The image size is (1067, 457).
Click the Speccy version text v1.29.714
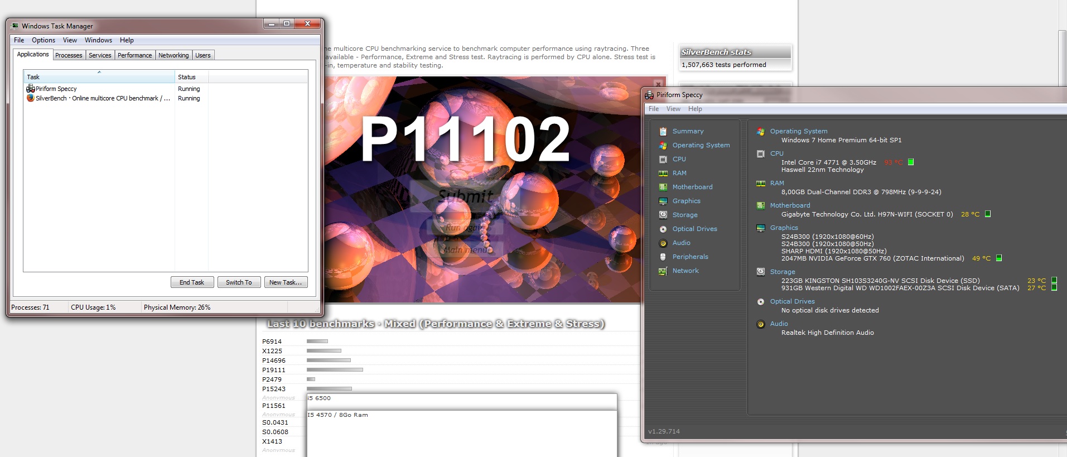click(664, 431)
